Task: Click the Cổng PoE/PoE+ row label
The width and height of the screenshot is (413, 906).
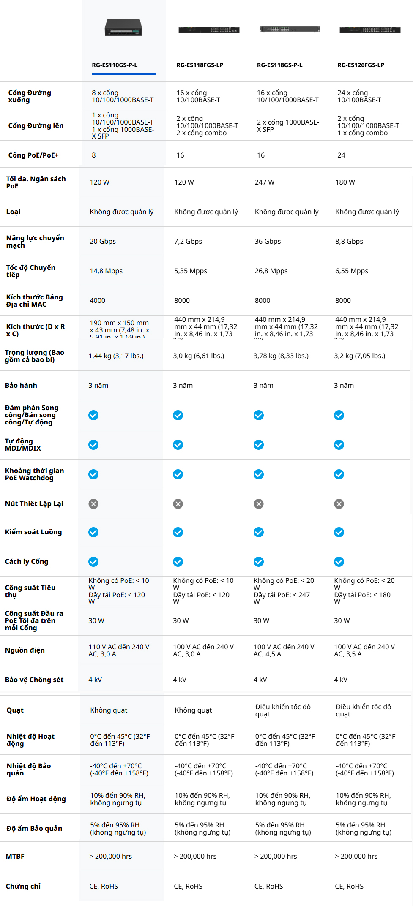Action: tap(33, 155)
